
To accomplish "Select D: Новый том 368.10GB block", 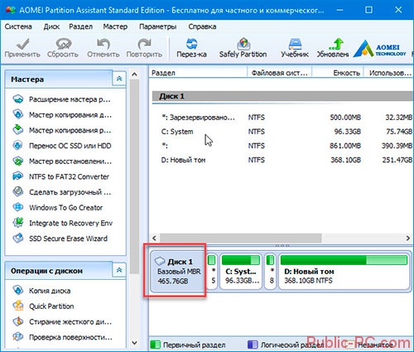I will [x=344, y=271].
